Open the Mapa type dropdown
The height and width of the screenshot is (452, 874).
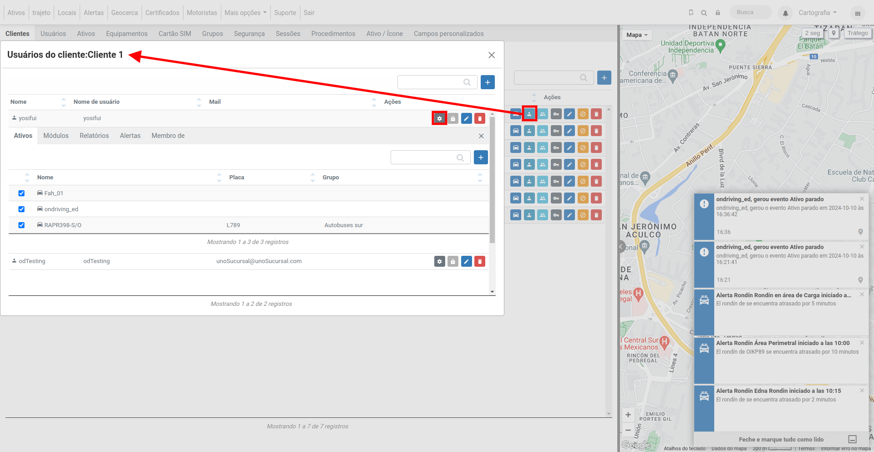coord(637,35)
